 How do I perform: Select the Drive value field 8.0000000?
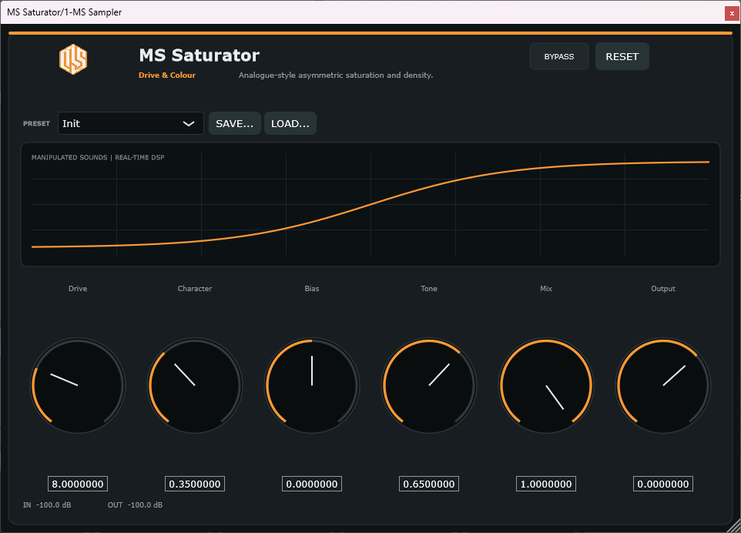pyautogui.click(x=78, y=484)
